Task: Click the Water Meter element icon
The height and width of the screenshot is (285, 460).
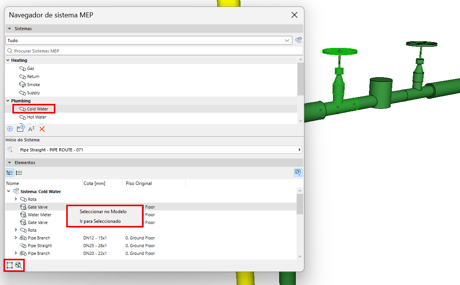Action: (23, 215)
